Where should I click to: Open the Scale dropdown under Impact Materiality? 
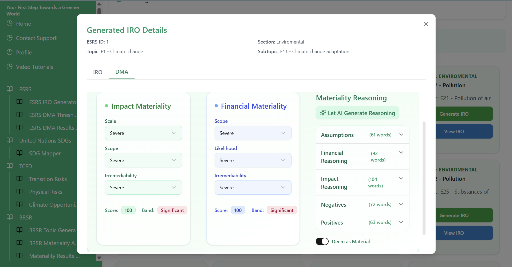pyautogui.click(x=143, y=133)
